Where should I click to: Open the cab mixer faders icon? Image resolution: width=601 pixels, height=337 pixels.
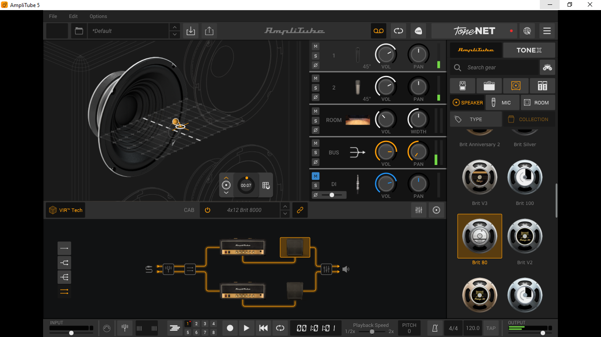[419, 210]
